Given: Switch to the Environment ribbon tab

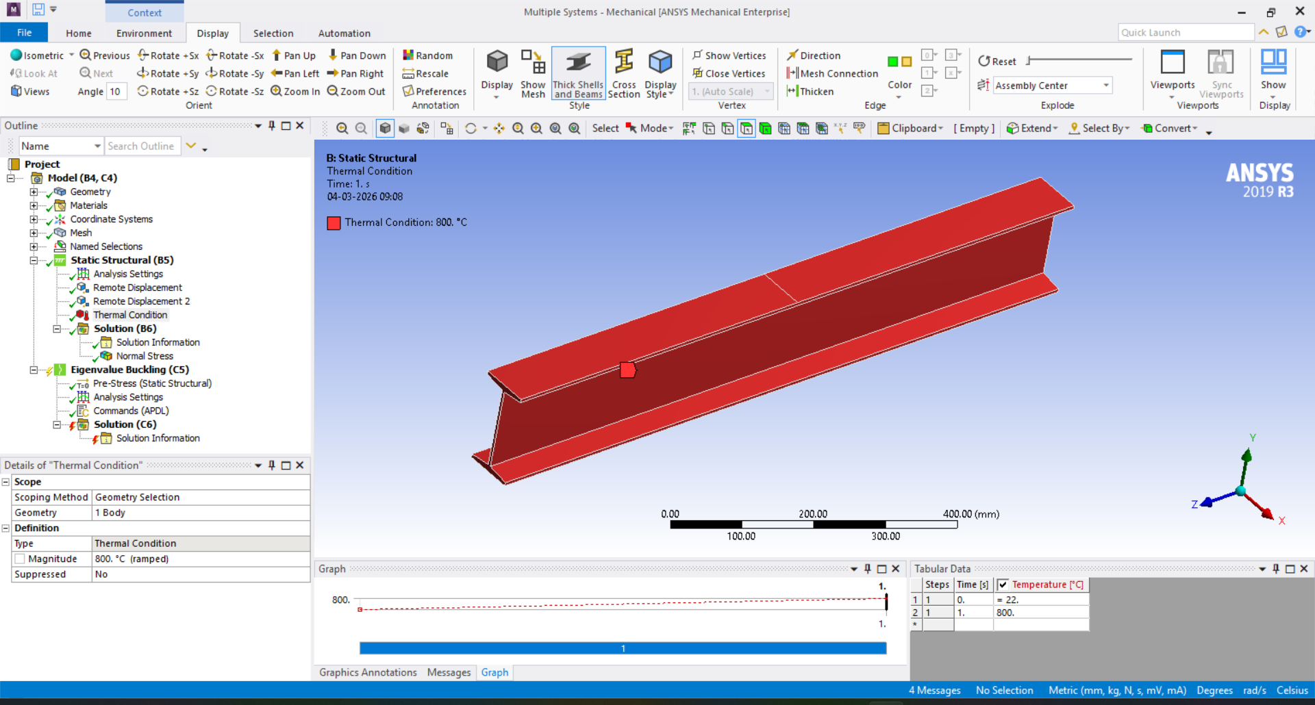Looking at the screenshot, I should pyautogui.click(x=144, y=33).
